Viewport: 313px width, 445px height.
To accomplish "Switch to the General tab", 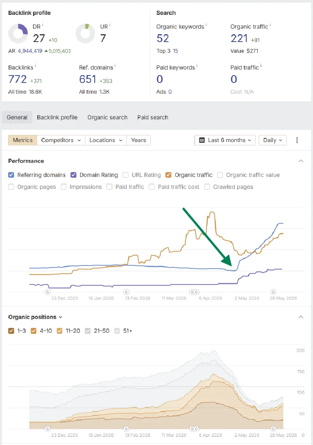I will click(x=17, y=117).
